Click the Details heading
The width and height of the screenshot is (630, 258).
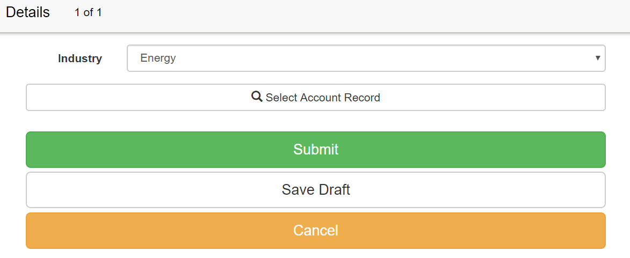point(28,12)
